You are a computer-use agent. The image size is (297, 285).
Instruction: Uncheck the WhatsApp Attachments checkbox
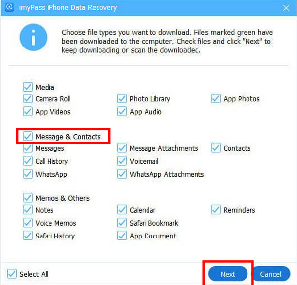point(122,174)
